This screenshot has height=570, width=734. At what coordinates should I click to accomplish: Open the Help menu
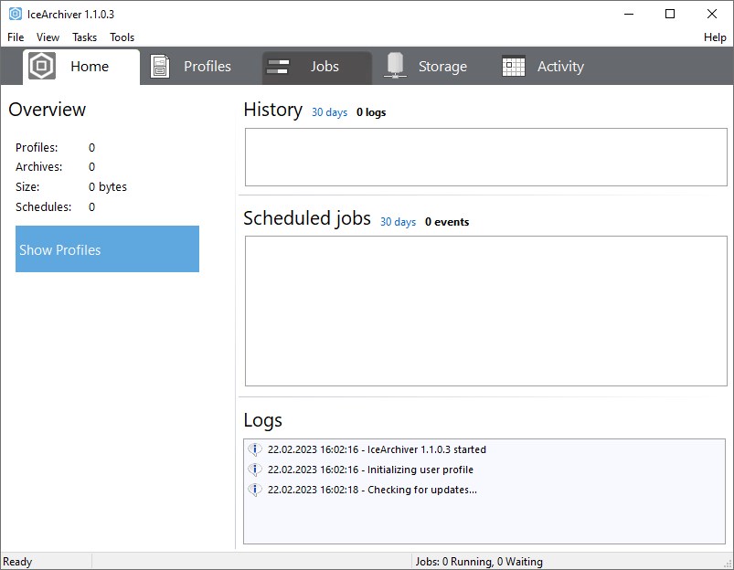[715, 37]
